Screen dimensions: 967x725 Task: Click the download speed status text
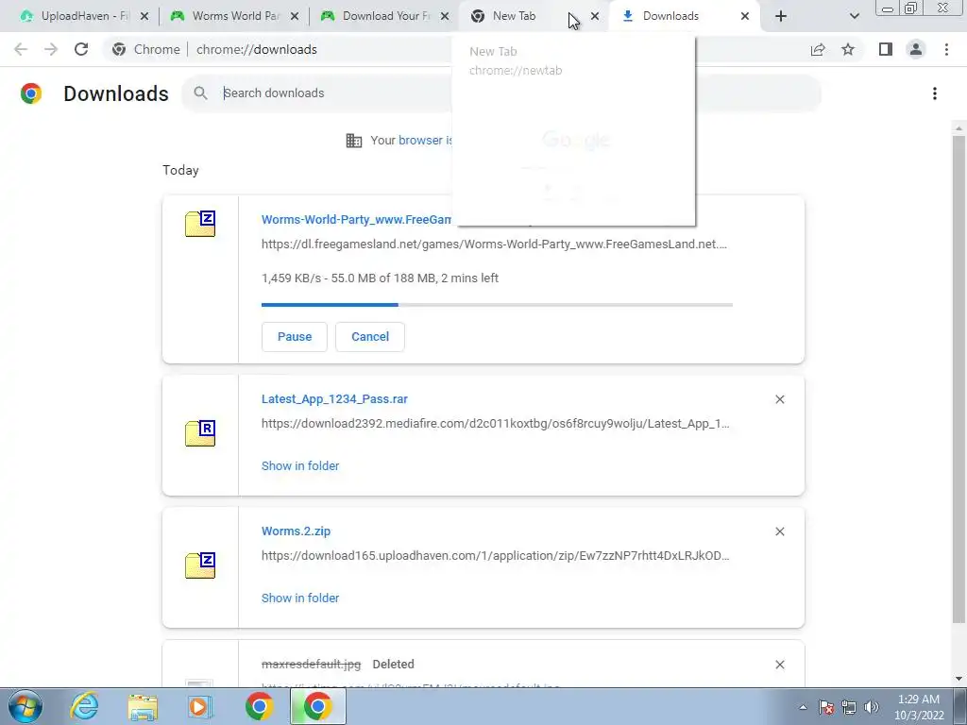pos(380,278)
